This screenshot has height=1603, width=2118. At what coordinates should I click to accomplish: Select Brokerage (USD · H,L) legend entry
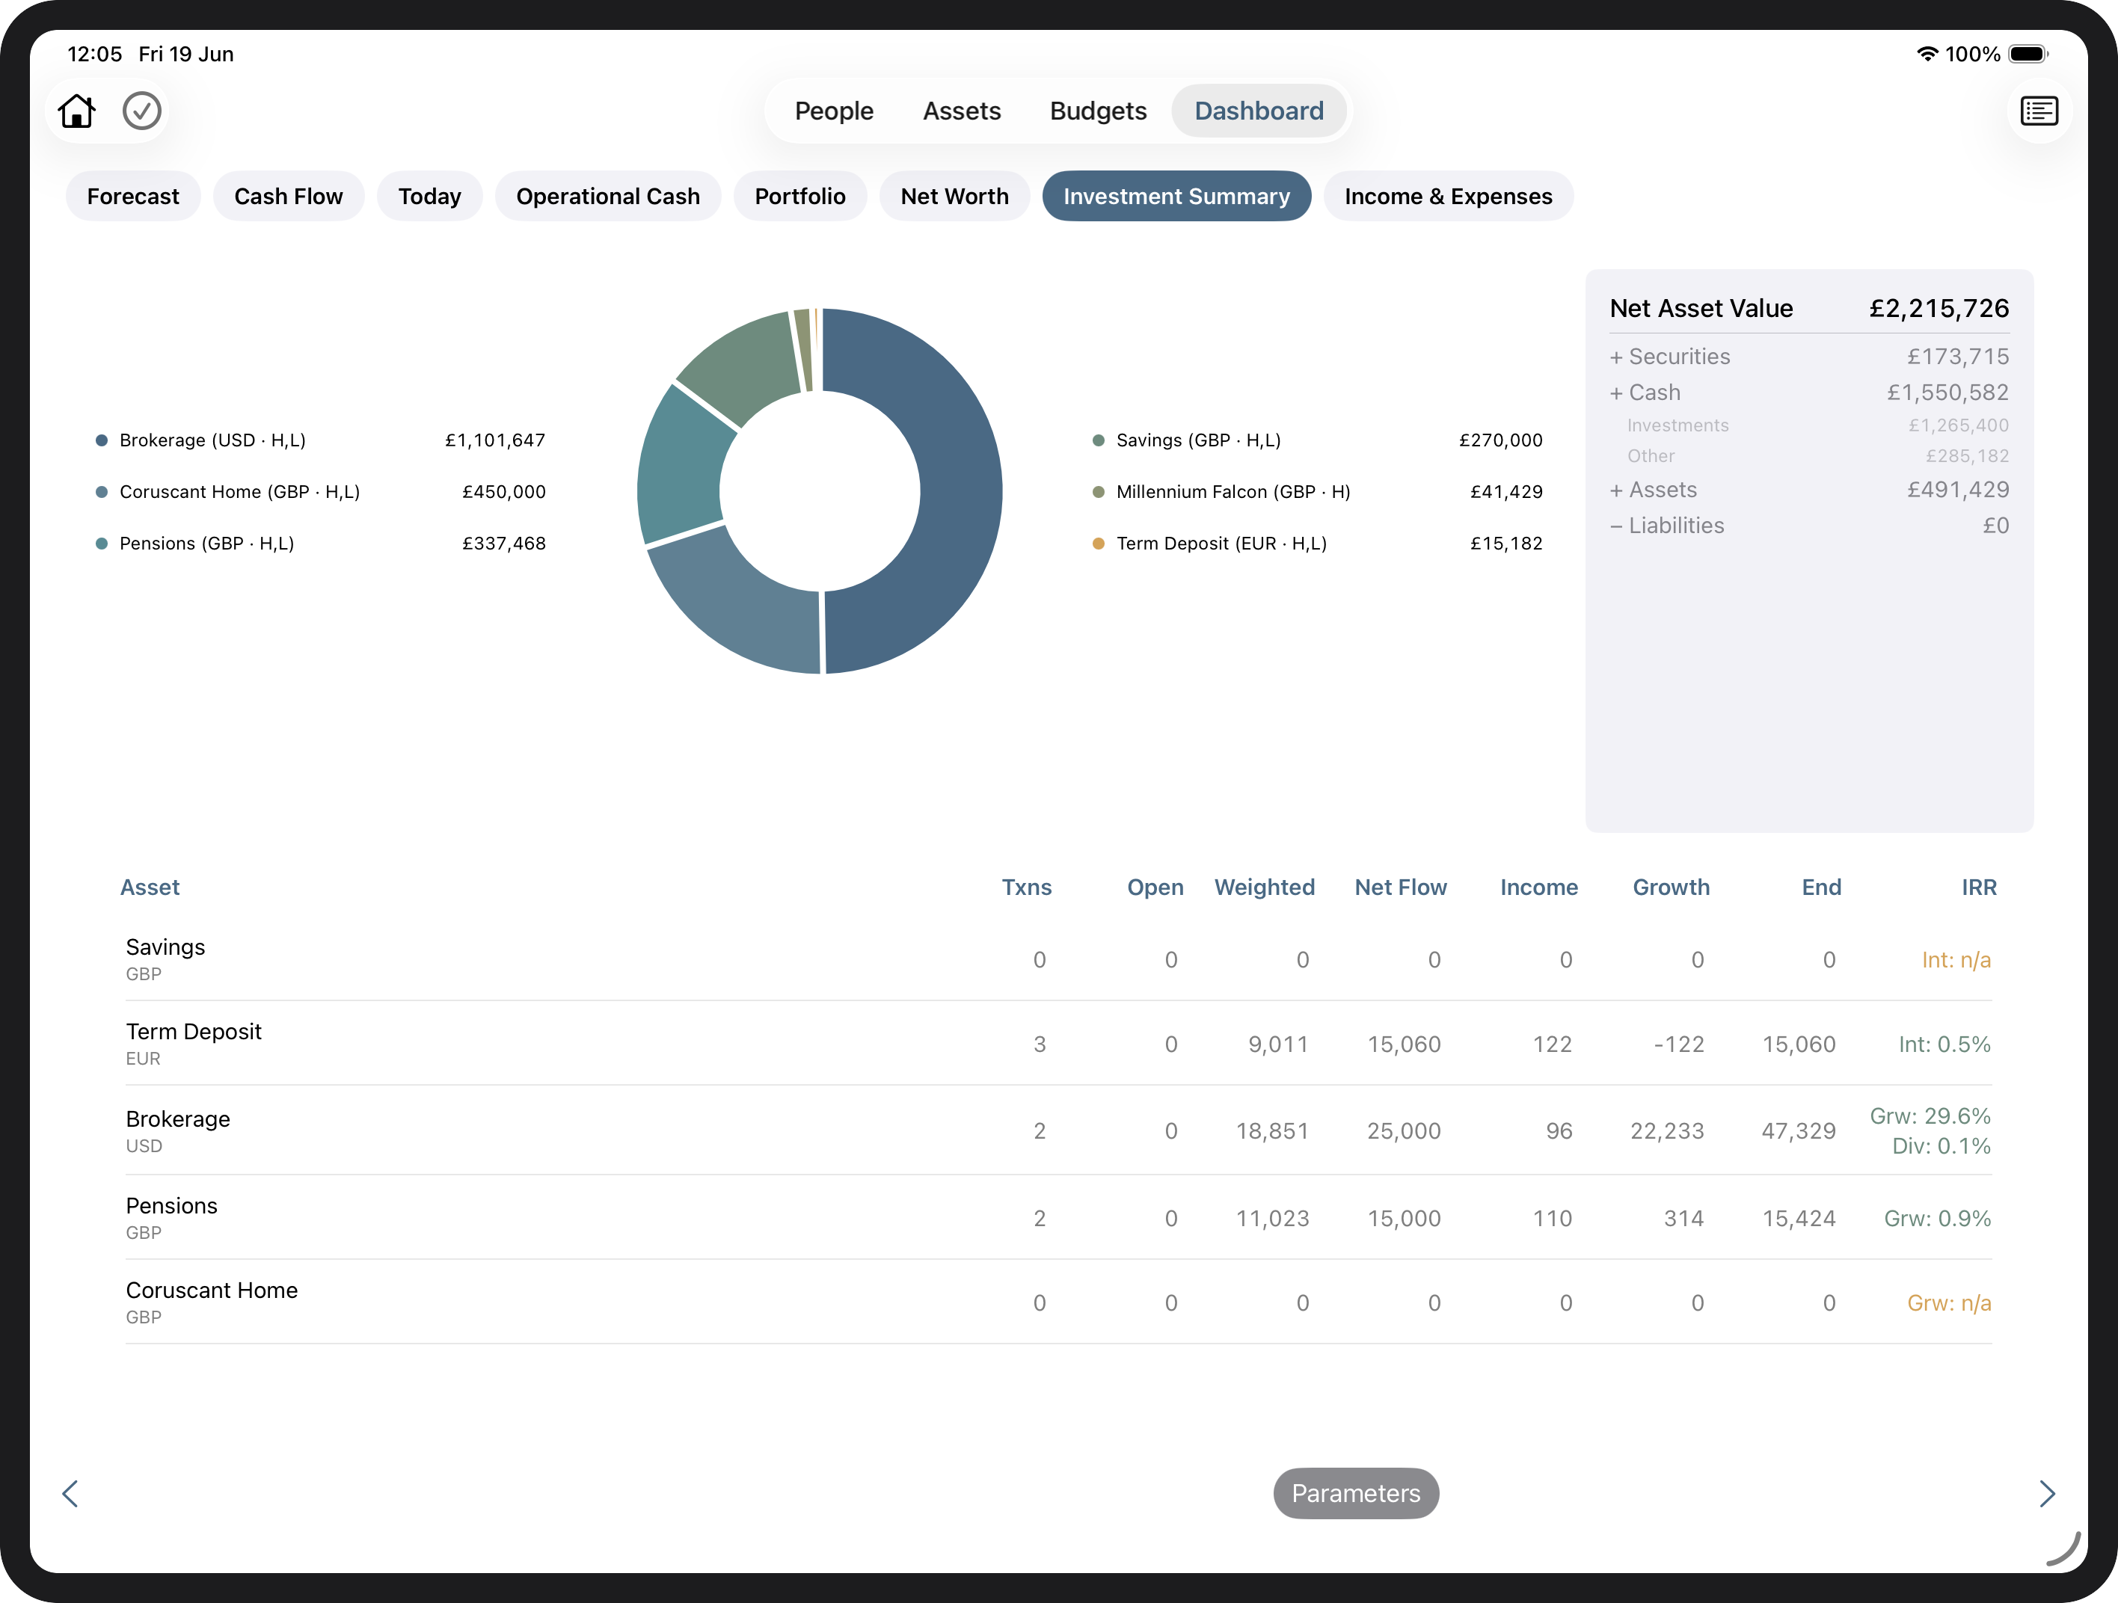321,440
